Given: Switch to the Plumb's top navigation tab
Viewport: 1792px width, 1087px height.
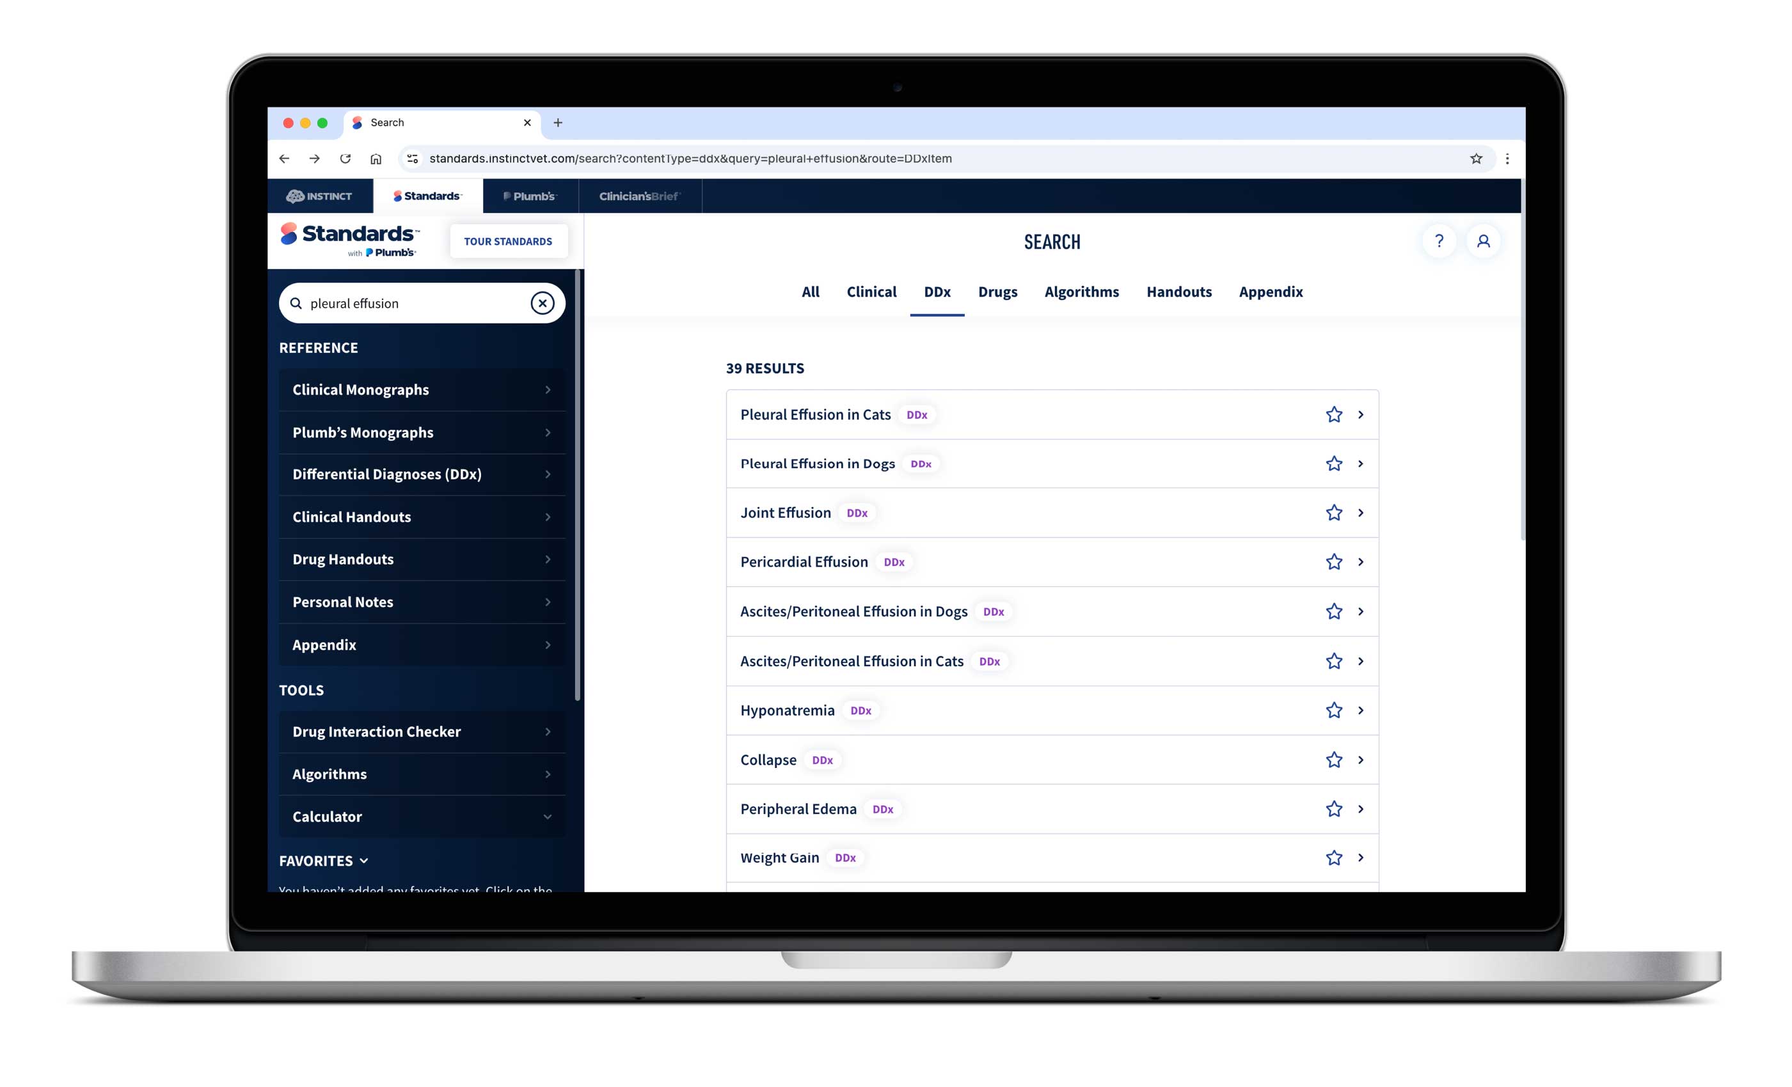Looking at the screenshot, I should pos(530,196).
